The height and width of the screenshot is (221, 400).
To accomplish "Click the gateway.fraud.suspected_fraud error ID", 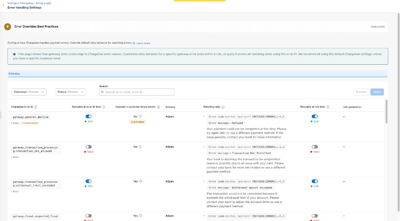I will point(36,216).
